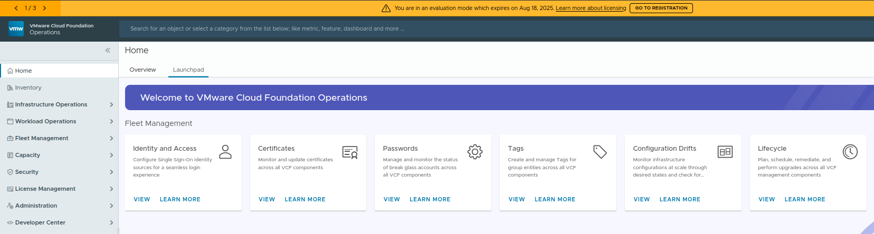This screenshot has width=874, height=234.
Task: Click LEARN MORE on Identity and Access card
Action: pos(180,199)
